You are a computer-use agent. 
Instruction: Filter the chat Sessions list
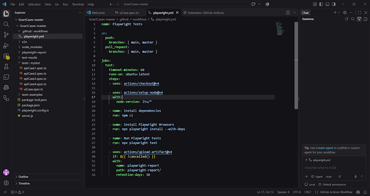click(x=359, y=19)
